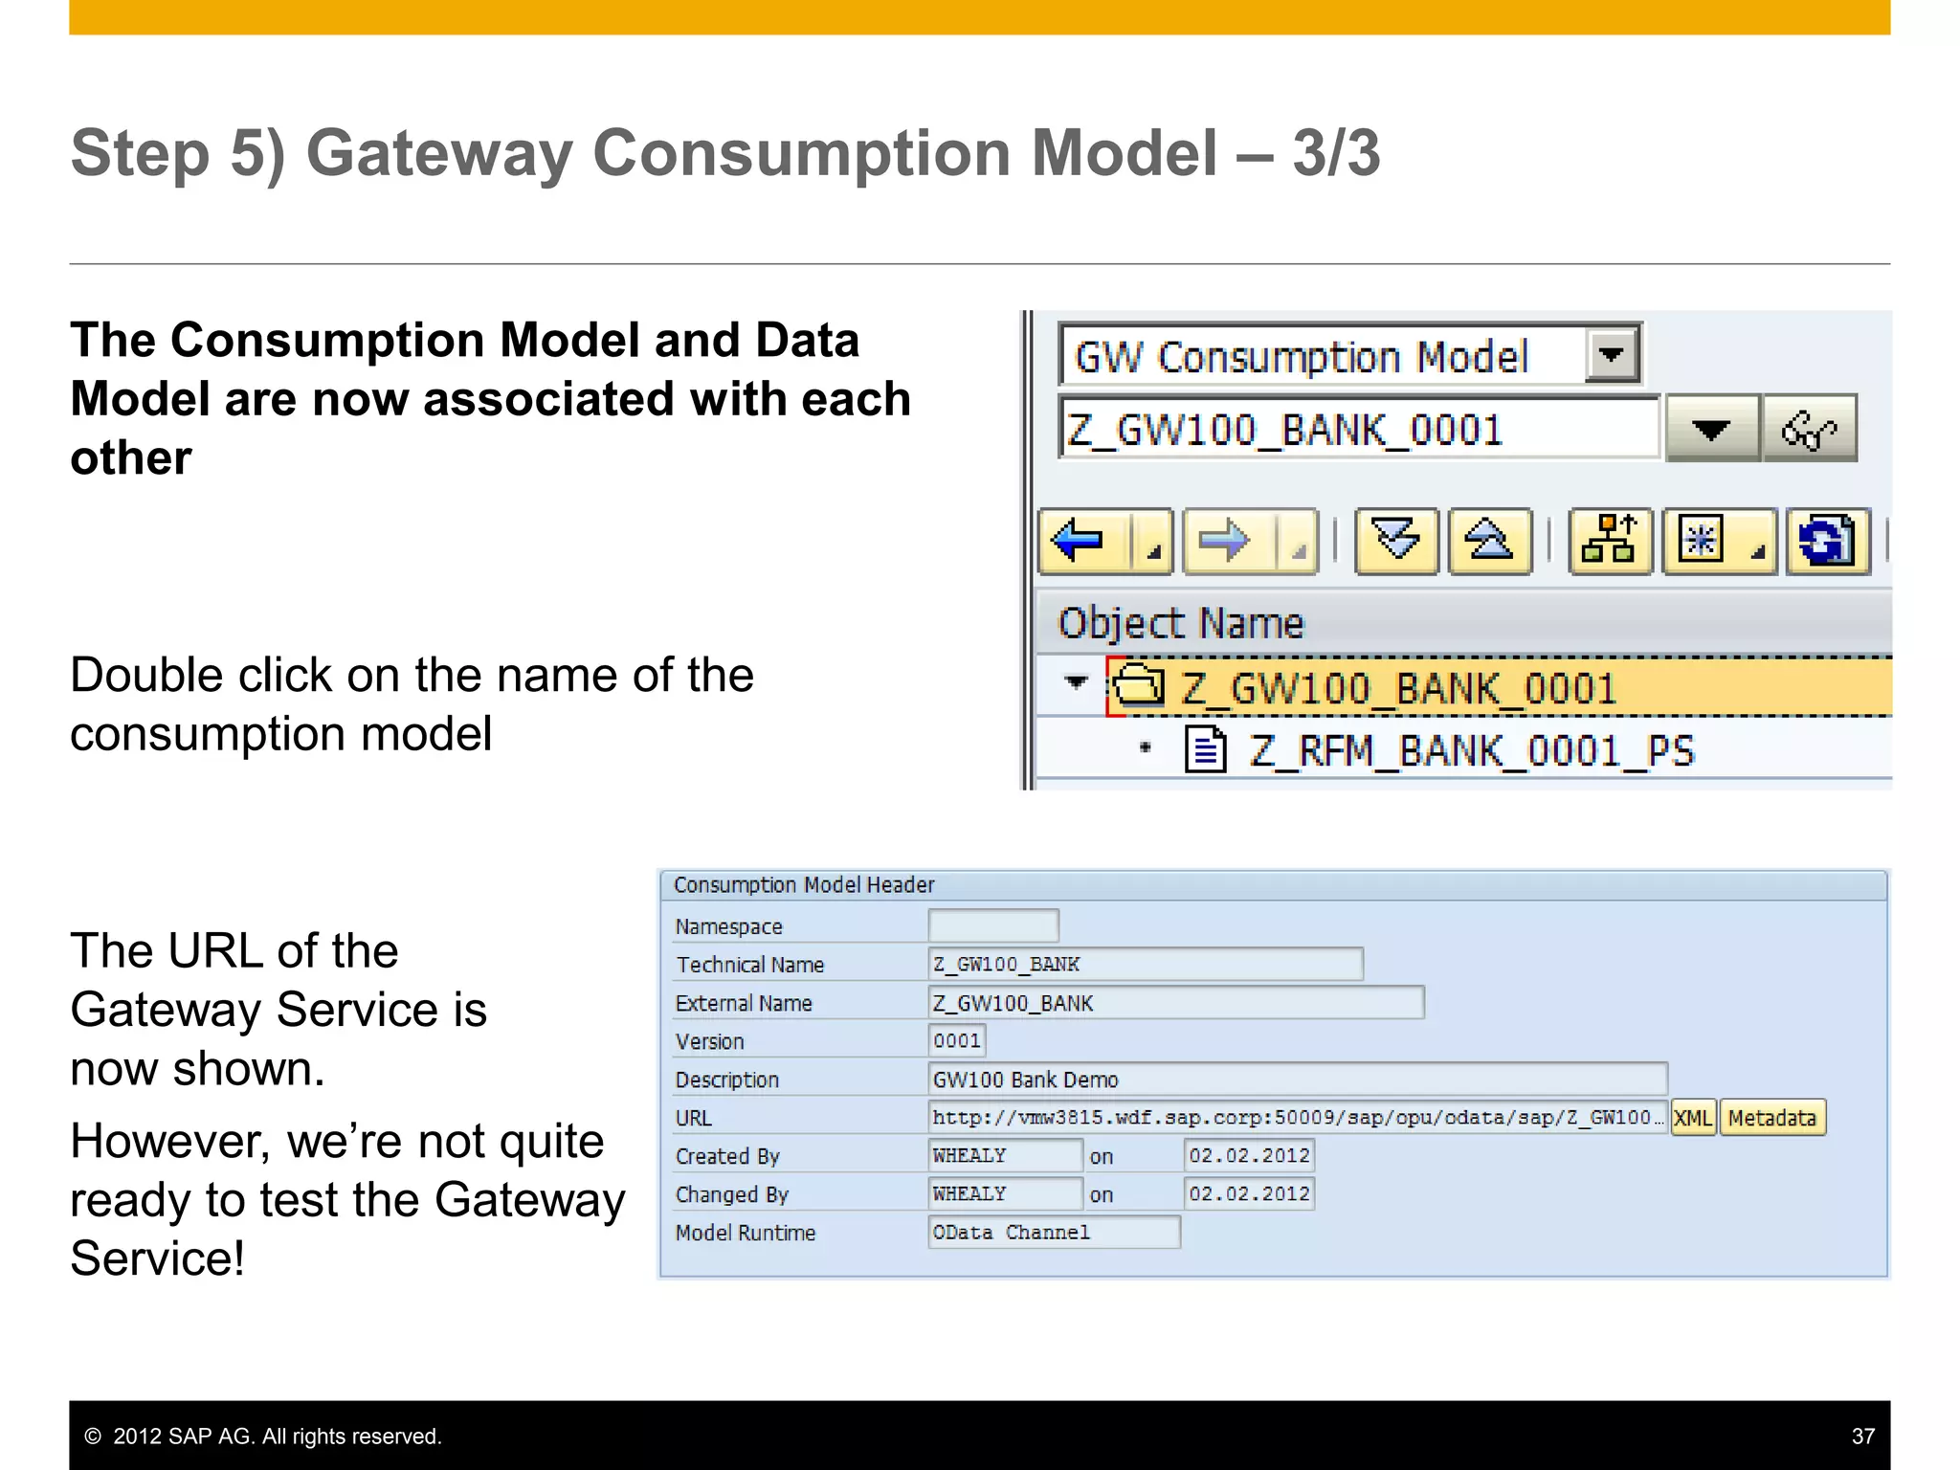Image resolution: width=1960 pixels, height=1470 pixels.
Task: Click the Created on date 02.02.2012
Action: click(x=1249, y=1155)
